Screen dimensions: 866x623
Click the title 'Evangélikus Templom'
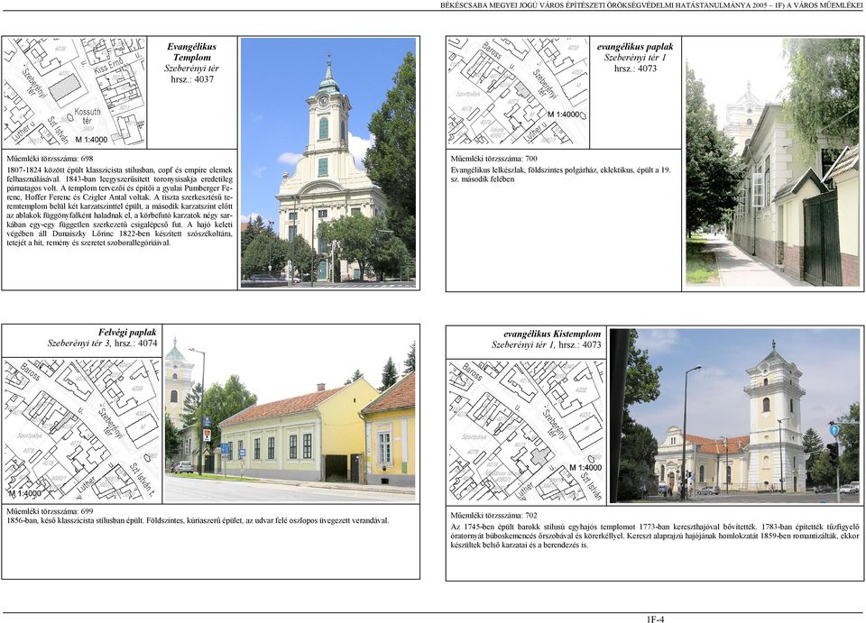pyautogui.click(x=191, y=52)
